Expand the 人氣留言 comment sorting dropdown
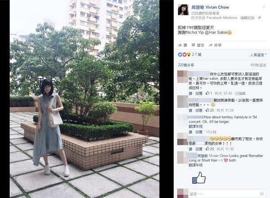The image size is (270, 198). tap(258, 55)
